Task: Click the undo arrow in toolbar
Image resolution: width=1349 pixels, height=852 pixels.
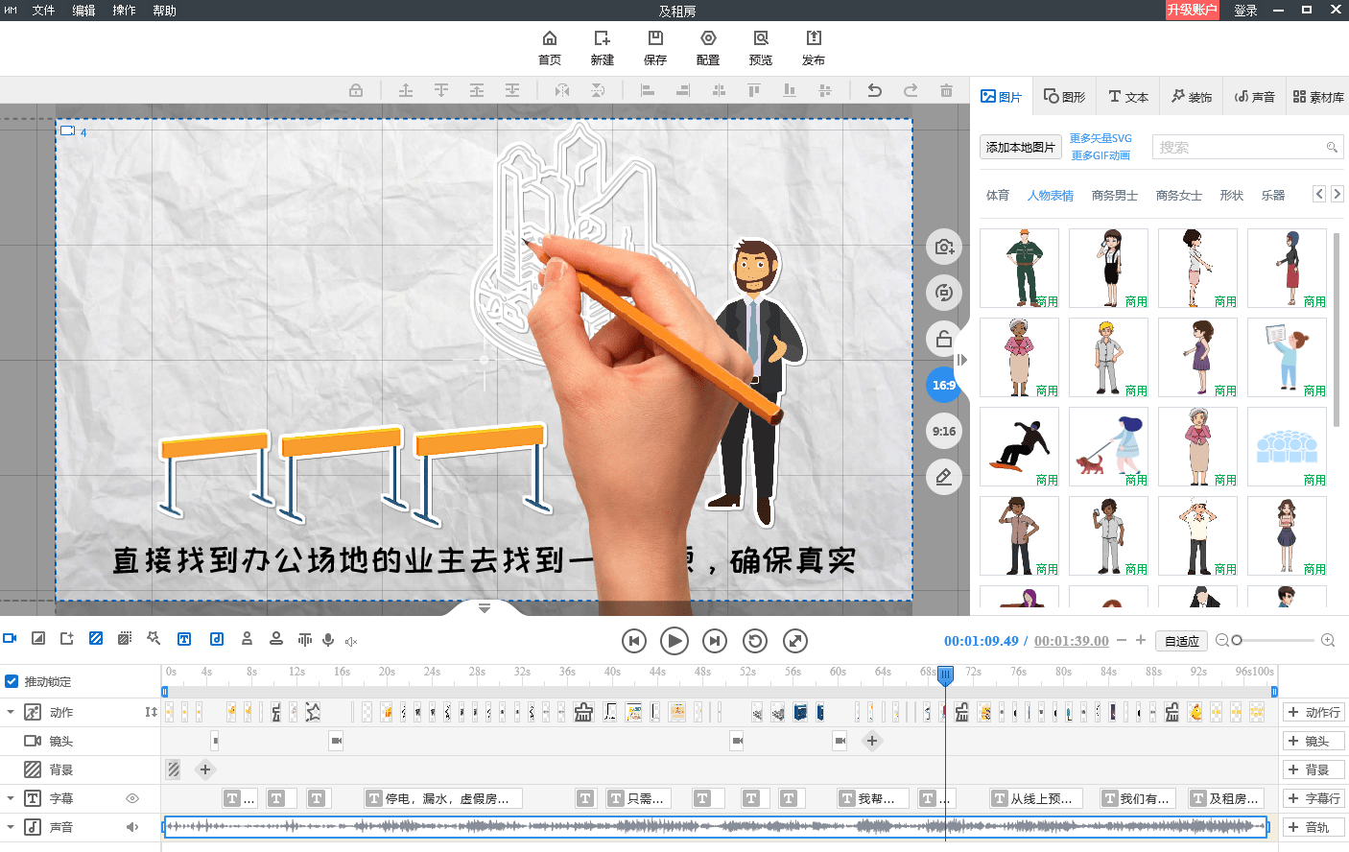Action: (874, 90)
